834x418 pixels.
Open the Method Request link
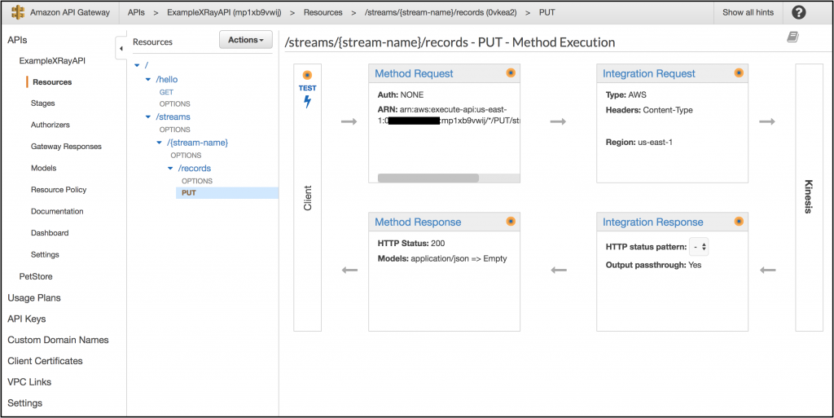414,73
